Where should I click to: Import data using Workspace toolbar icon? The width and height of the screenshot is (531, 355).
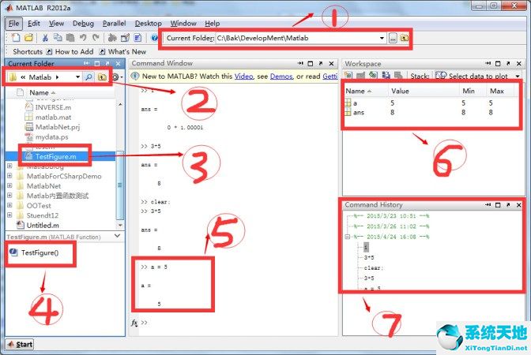tap(373, 76)
